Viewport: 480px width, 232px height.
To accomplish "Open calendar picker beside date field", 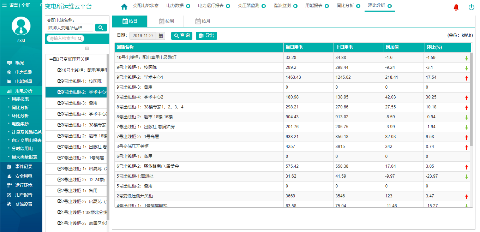I will point(161,36).
